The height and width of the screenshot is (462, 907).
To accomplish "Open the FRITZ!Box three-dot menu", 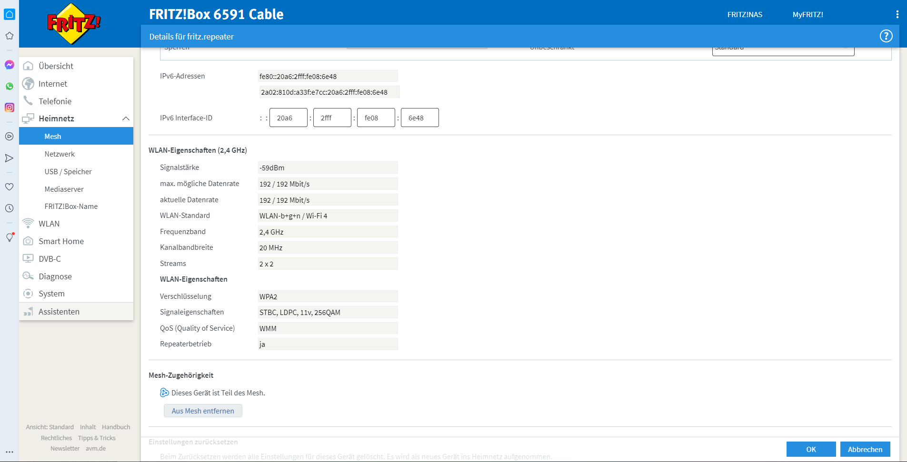I will (897, 14).
